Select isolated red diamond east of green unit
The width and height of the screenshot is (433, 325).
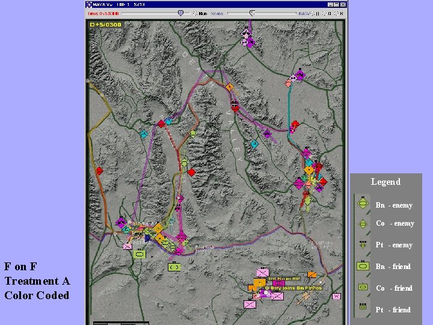click(x=191, y=173)
